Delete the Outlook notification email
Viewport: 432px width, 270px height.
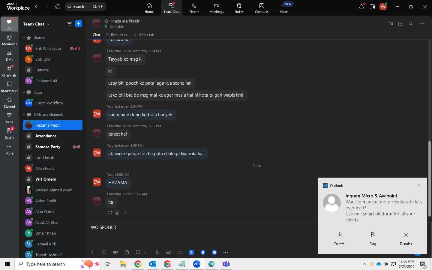[x=339, y=238]
